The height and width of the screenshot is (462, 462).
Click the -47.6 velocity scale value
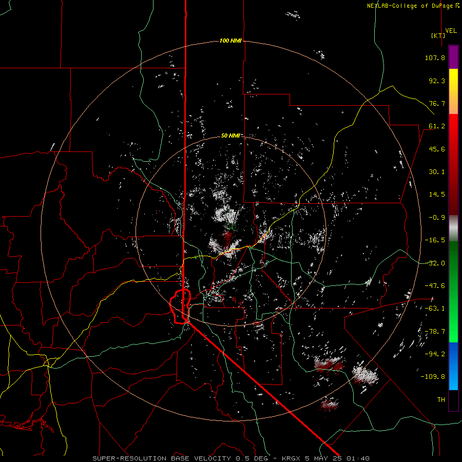tap(435, 286)
